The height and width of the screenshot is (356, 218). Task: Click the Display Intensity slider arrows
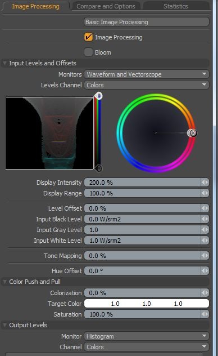click(205, 183)
